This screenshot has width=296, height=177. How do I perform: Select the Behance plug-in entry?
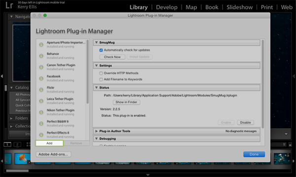[x=61, y=56]
